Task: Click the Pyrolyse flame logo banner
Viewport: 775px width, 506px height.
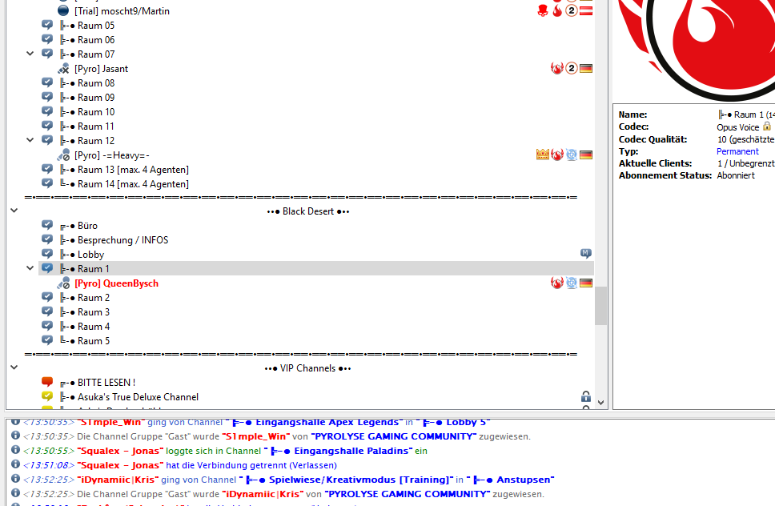Action: pyautogui.click(x=694, y=50)
